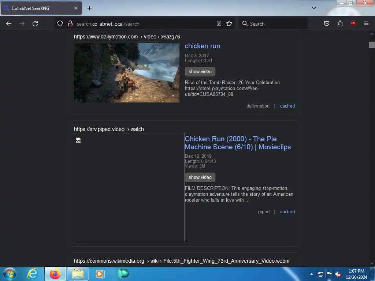The width and height of the screenshot is (375, 281).
Task: Click the scrollbar up arrow
Action: (x=372, y=34)
